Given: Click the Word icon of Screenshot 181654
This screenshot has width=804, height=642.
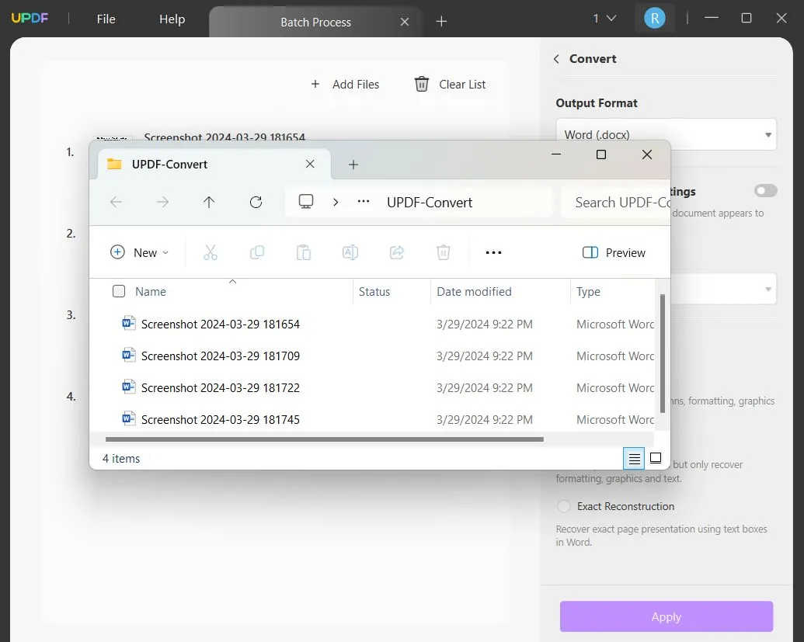Looking at the screenshot, I should click(129, 323).
